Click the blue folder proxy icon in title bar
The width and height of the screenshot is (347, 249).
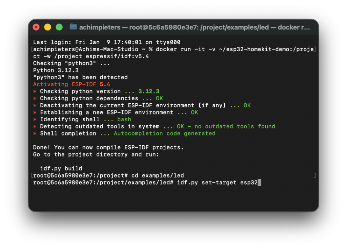(x=73, y=27)
